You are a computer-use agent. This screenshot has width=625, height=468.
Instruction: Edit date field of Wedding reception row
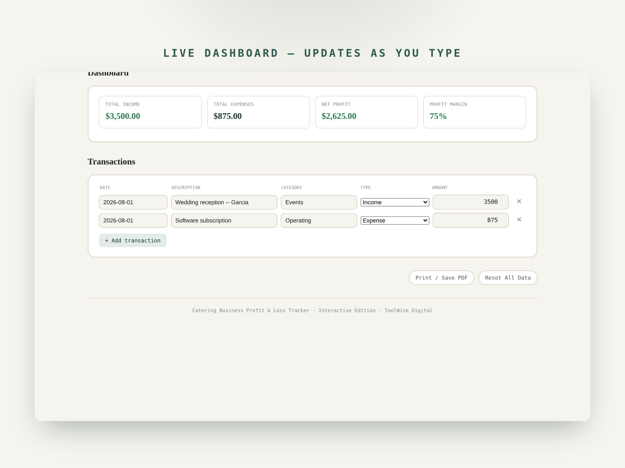[133, 202]
